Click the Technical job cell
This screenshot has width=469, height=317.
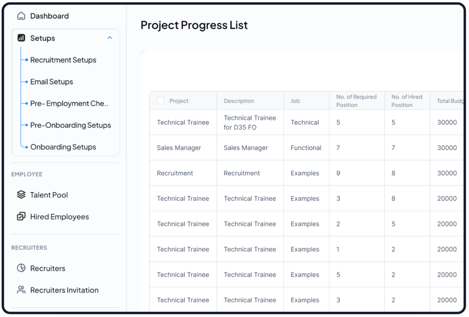[305, 122]
